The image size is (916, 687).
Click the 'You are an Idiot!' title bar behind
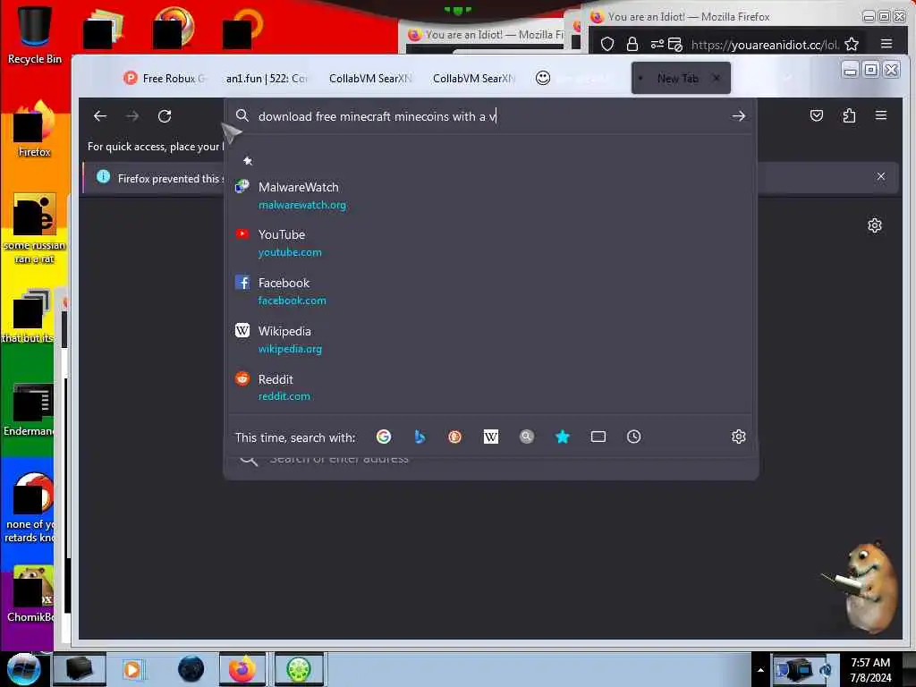[487, 35]
